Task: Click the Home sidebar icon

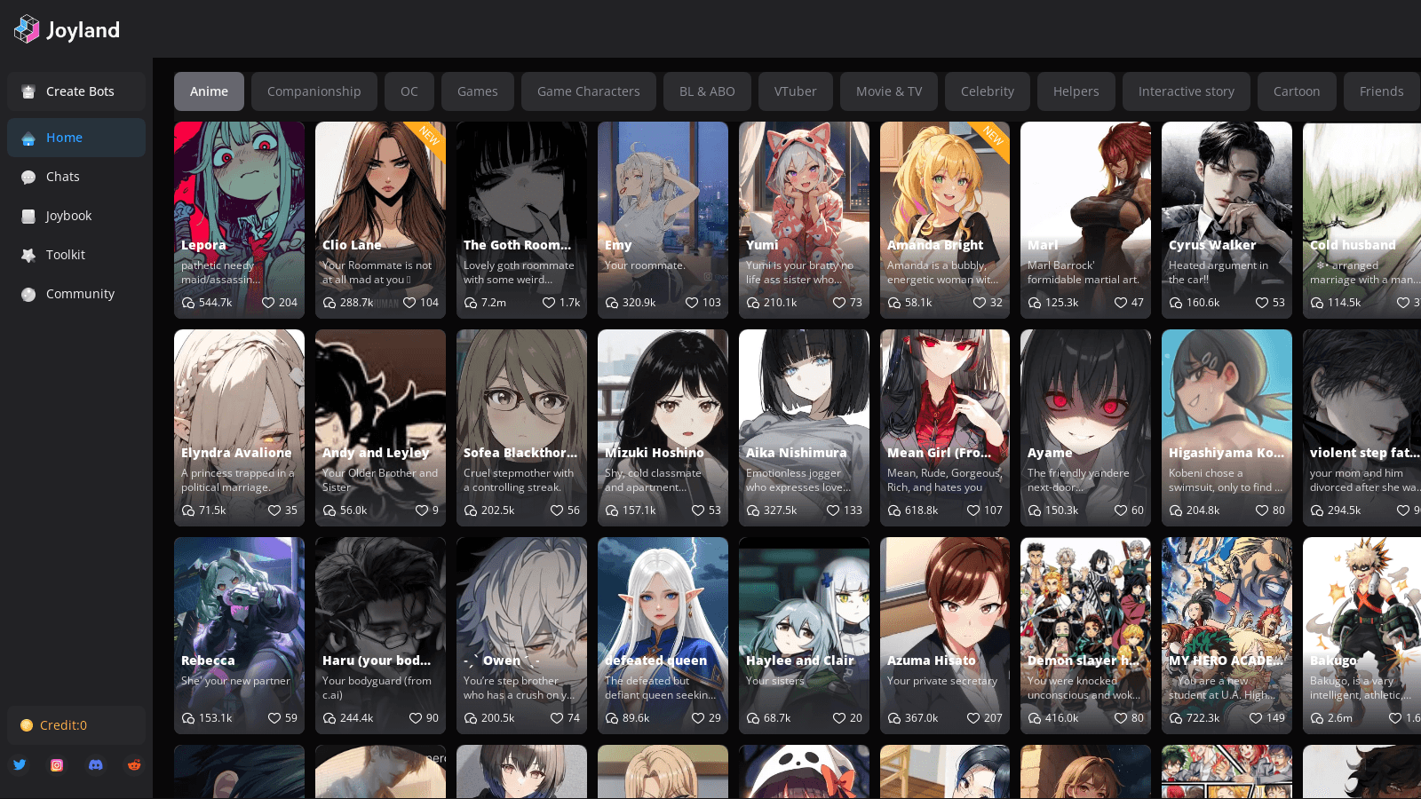Action: tap(28, 138)
